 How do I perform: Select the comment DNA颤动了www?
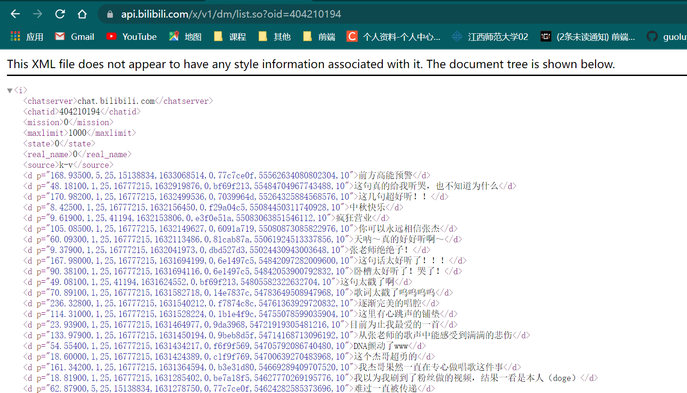[x=381, y=346]
